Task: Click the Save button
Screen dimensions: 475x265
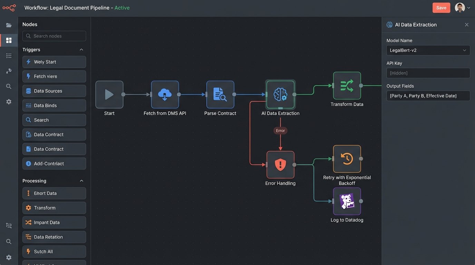Action: [441, 7]
